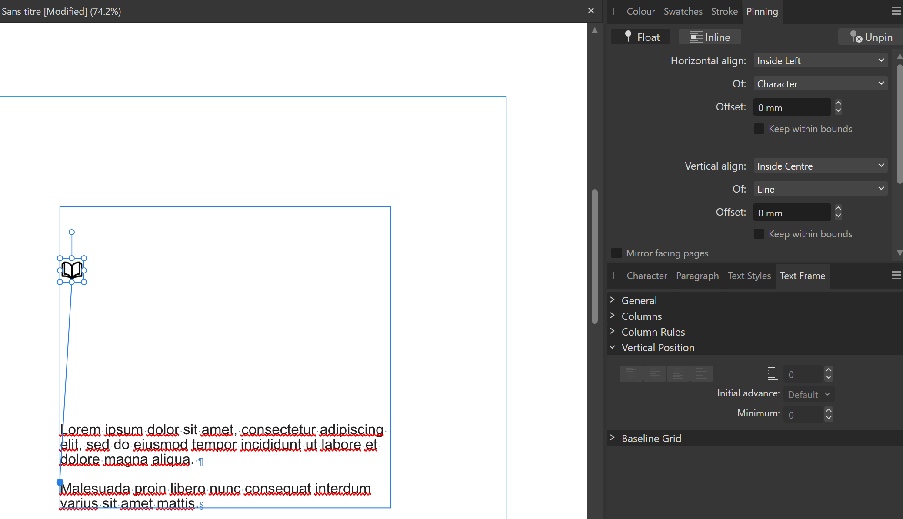This screenshot has width=903, height=519.
Task: Click the Pinning panel scroll down arrow
Action: 900,253
